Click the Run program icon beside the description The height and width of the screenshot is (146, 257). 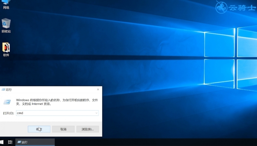(7, 102)
